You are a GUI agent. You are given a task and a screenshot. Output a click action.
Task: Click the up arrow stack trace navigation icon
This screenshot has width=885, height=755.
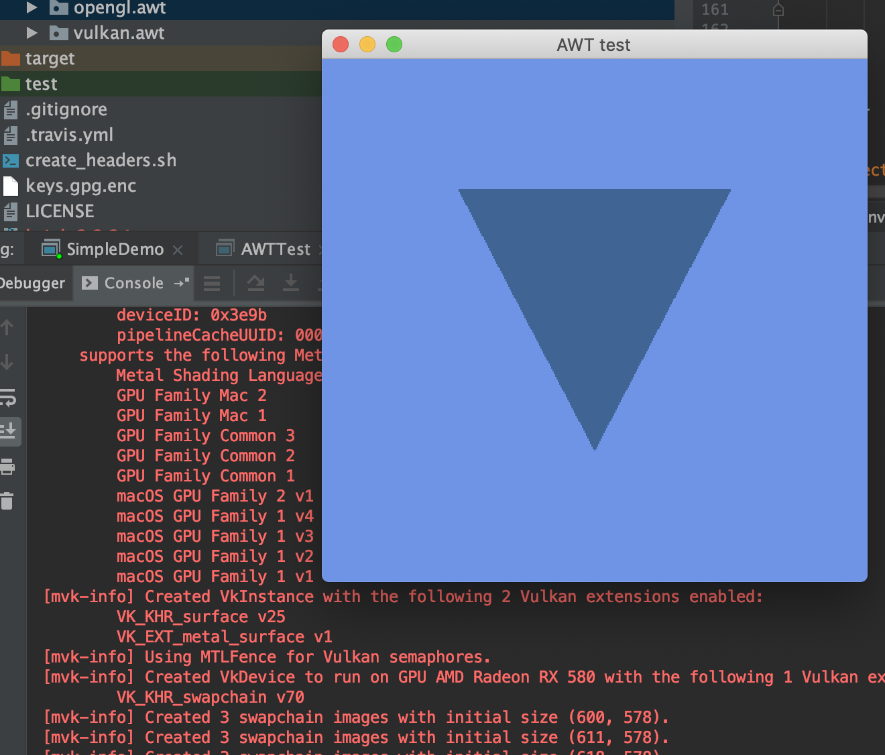pyautogui.click(x=9, y=327)
